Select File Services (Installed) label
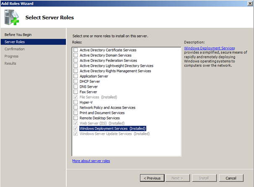 98,97
